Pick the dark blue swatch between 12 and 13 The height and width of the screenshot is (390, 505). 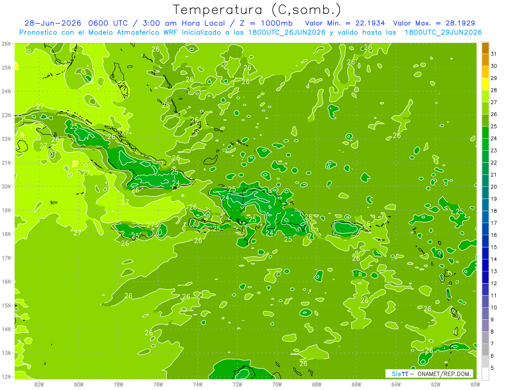[485, 277]
